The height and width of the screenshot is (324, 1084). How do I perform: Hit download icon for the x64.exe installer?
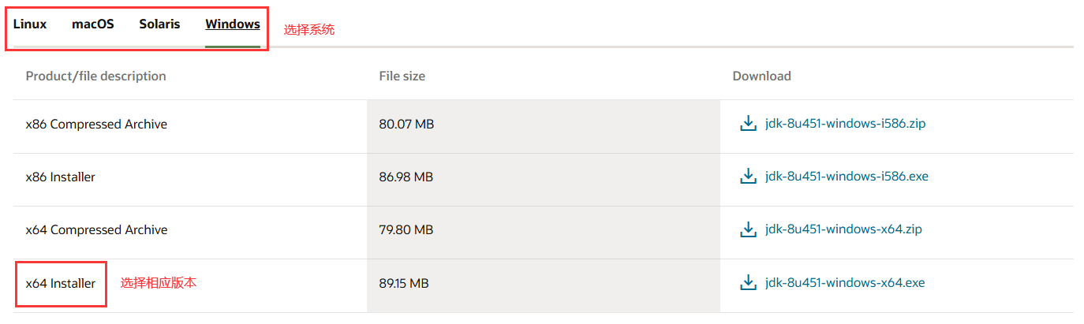(748, 282)
